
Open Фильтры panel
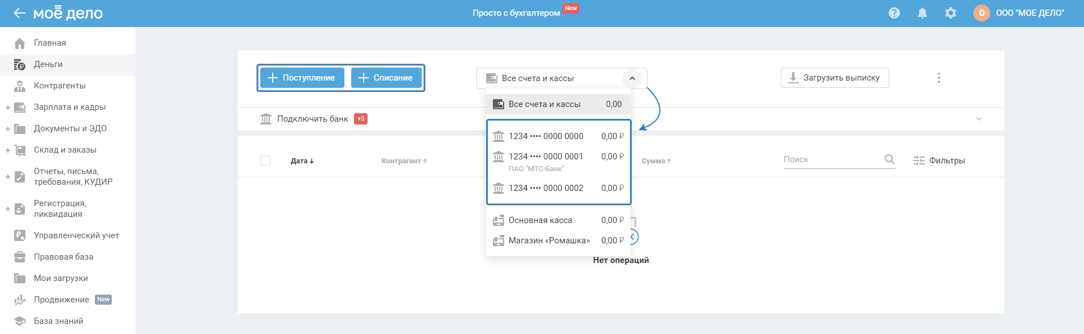939,161
